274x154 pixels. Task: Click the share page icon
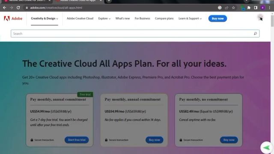[x=226, y=8]
